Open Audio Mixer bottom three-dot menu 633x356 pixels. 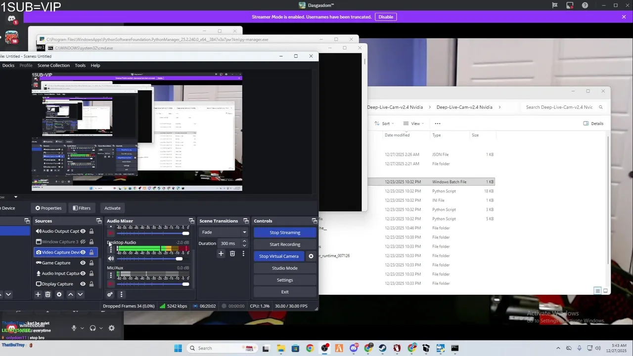(x=121, y=294)
